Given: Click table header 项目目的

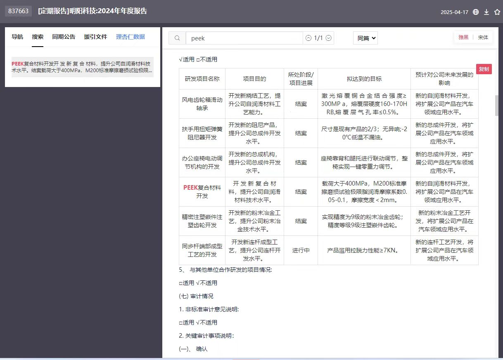Looking at the screenshot, I should click(x=254, y=79).
